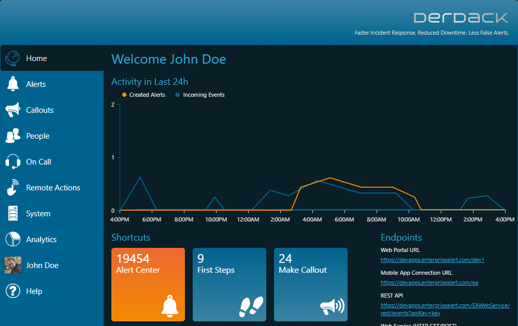Open the Web Portal URL link
518x326 pixels.
(x=432, y=260)
